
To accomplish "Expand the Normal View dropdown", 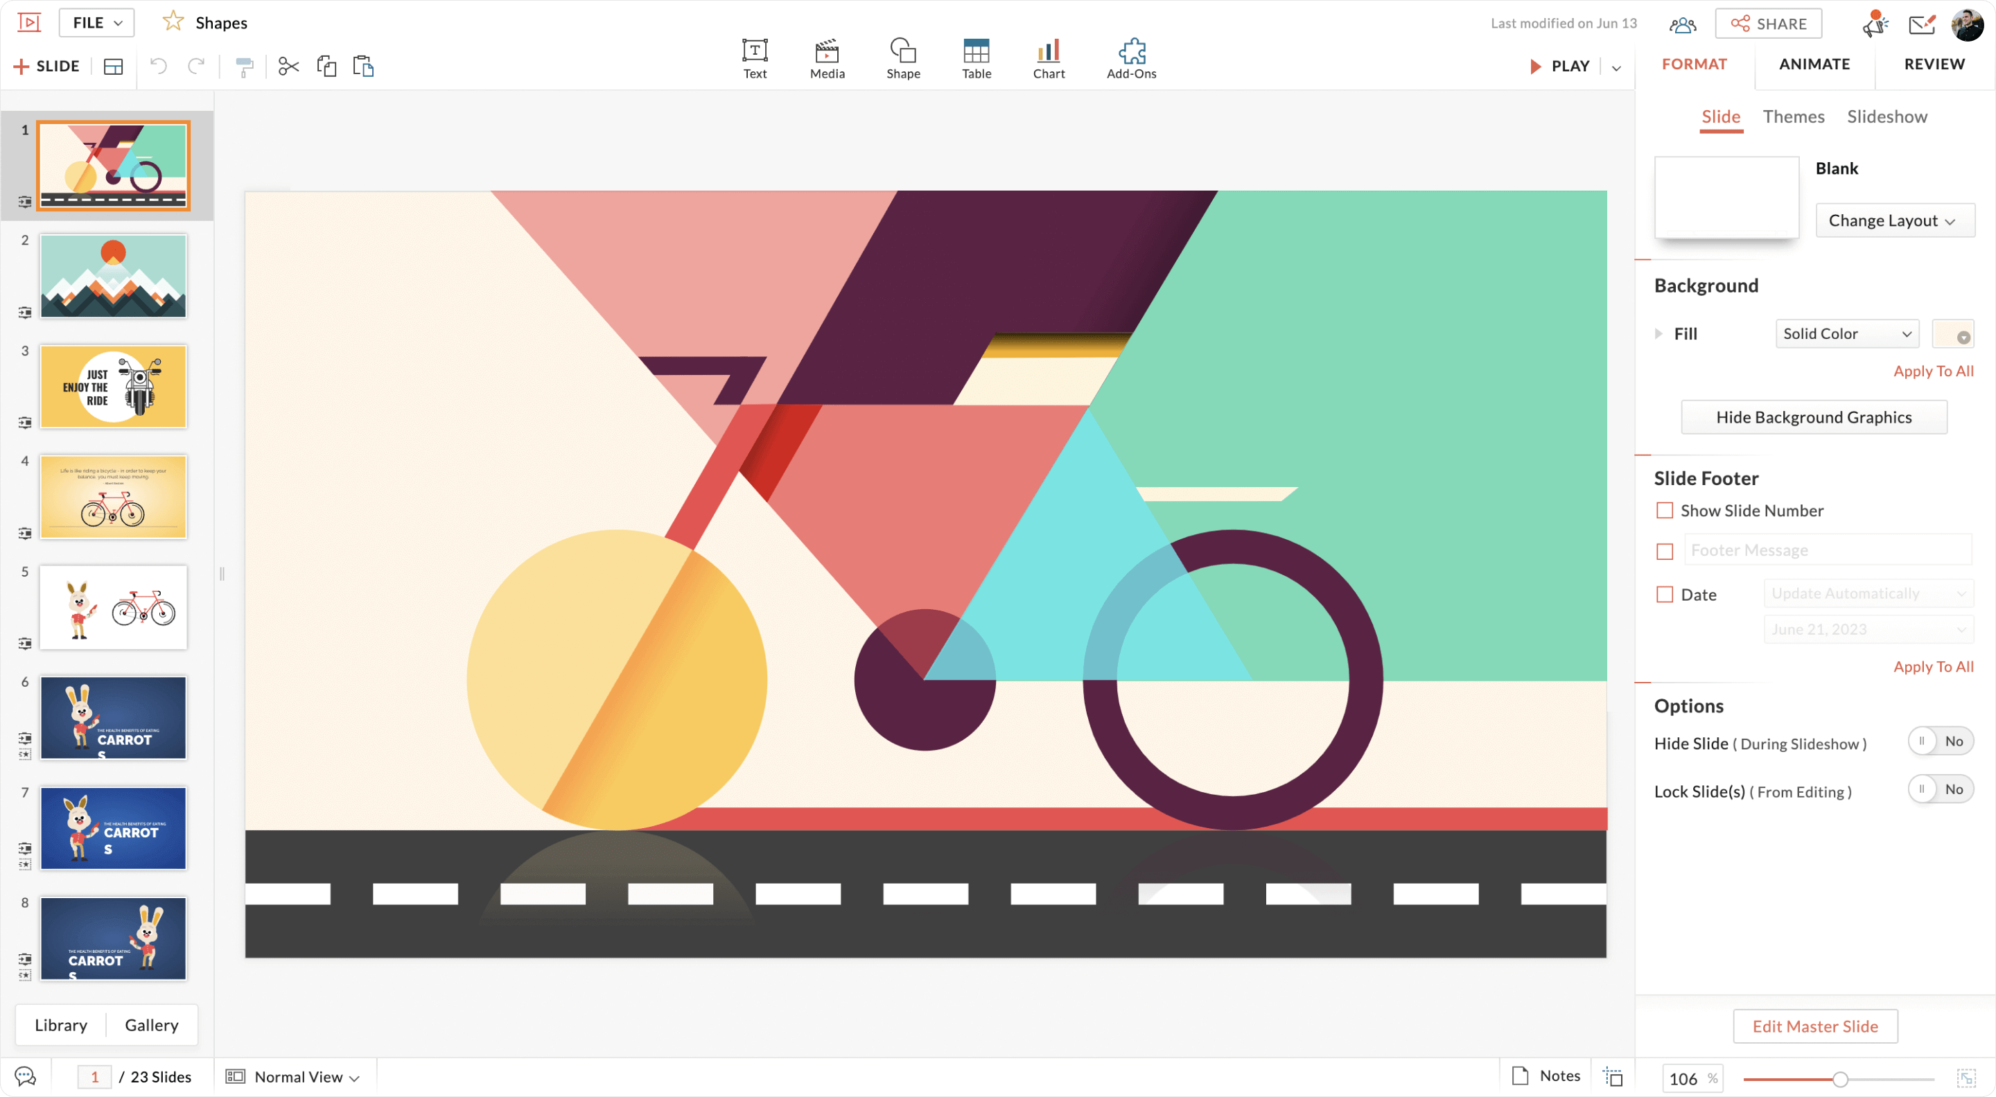I will tap(298, 1077).
